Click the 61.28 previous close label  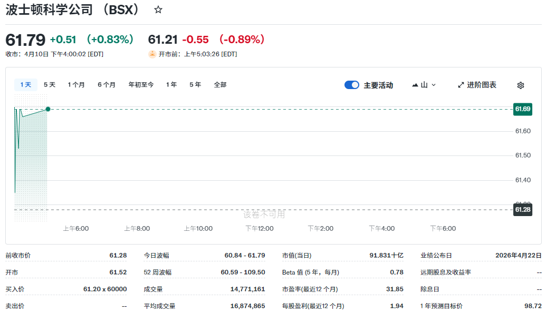click(x=522, y=210)
